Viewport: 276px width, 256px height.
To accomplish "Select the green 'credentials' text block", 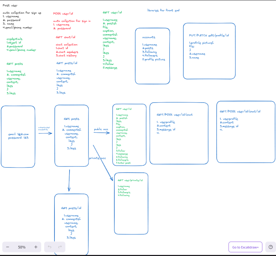I will [x=14, y=39].
